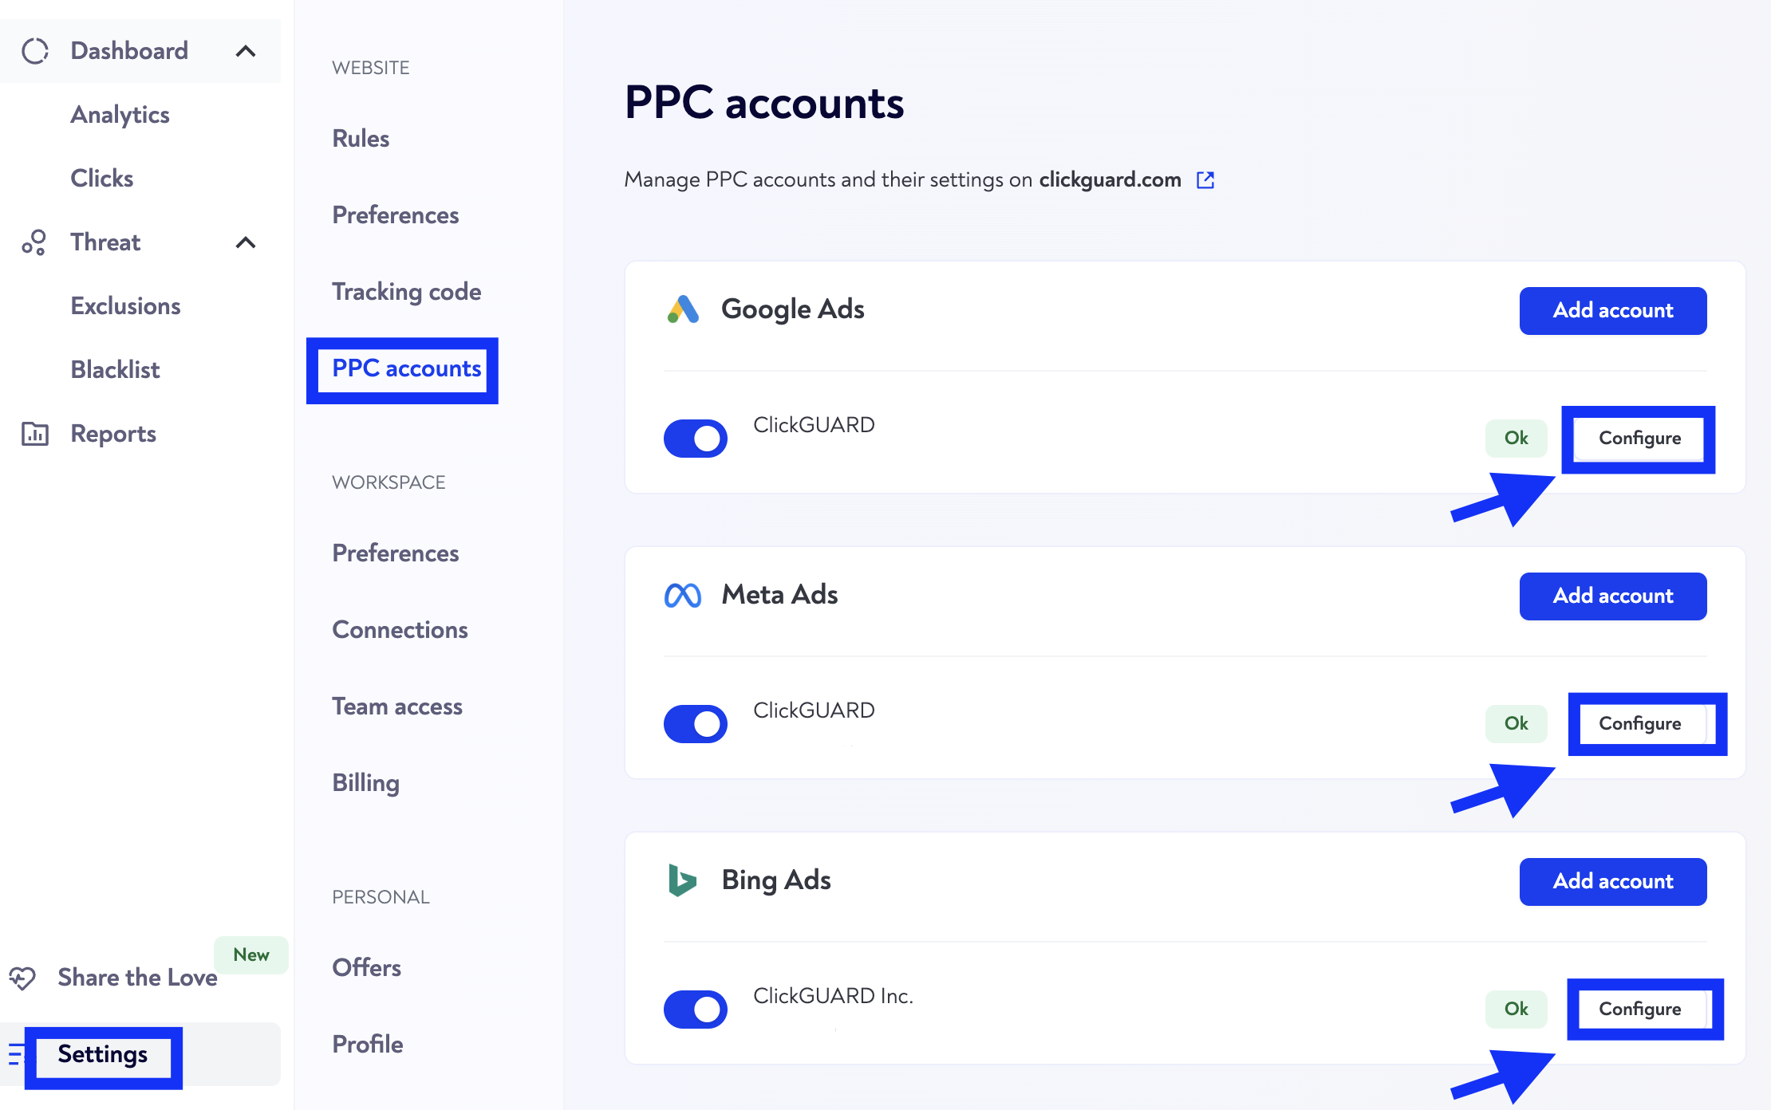Click the clickguard.com link text

point(1110,180)
